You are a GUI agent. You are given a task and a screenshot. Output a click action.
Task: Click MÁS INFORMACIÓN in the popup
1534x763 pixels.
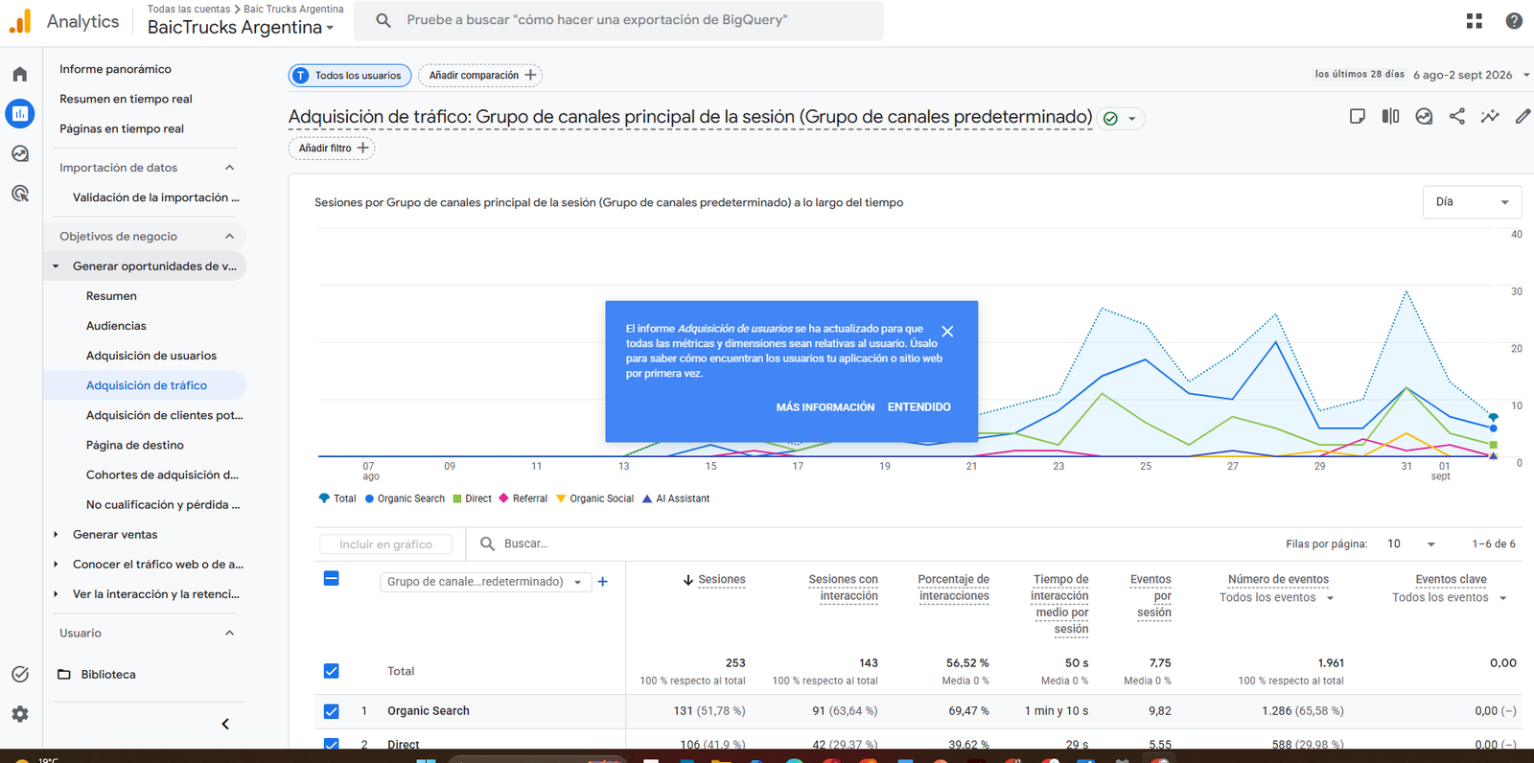[825, 407]
